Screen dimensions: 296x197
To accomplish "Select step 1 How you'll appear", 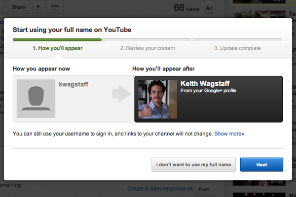I will [x=58, y=48].
